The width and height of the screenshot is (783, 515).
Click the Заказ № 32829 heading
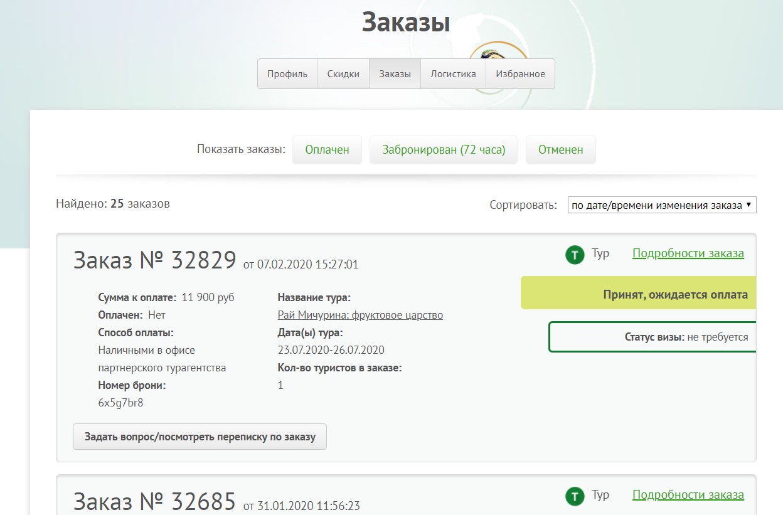155,260
